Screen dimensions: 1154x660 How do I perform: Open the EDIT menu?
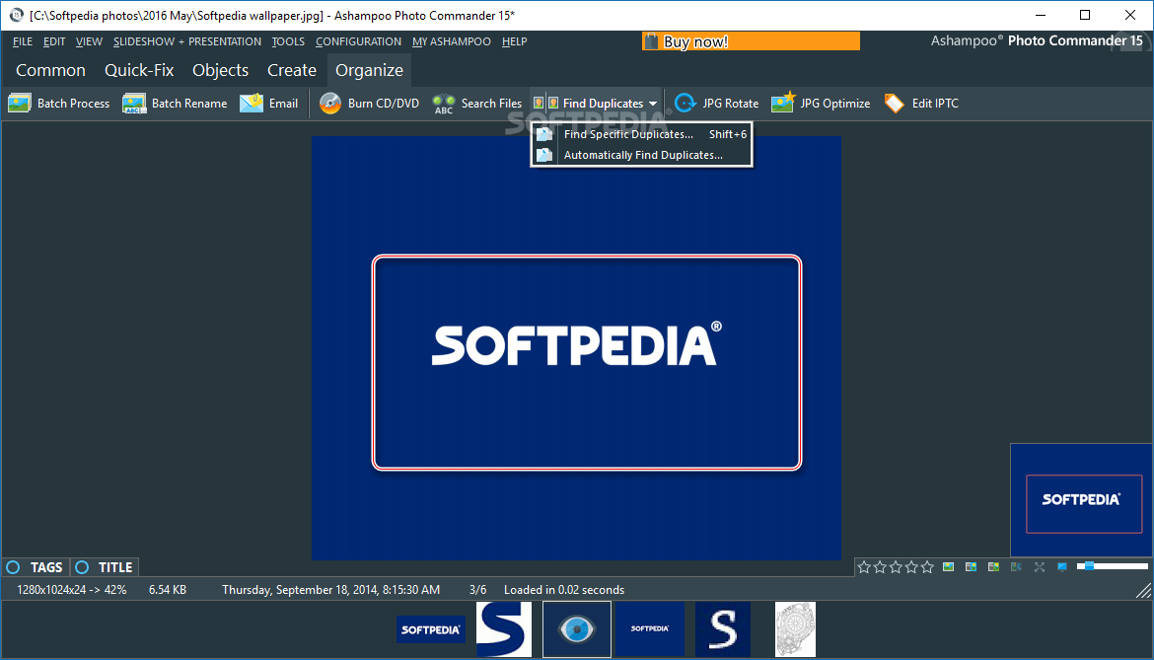(54, 41)
